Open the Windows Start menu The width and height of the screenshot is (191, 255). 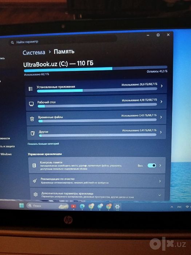click(21, 205)
